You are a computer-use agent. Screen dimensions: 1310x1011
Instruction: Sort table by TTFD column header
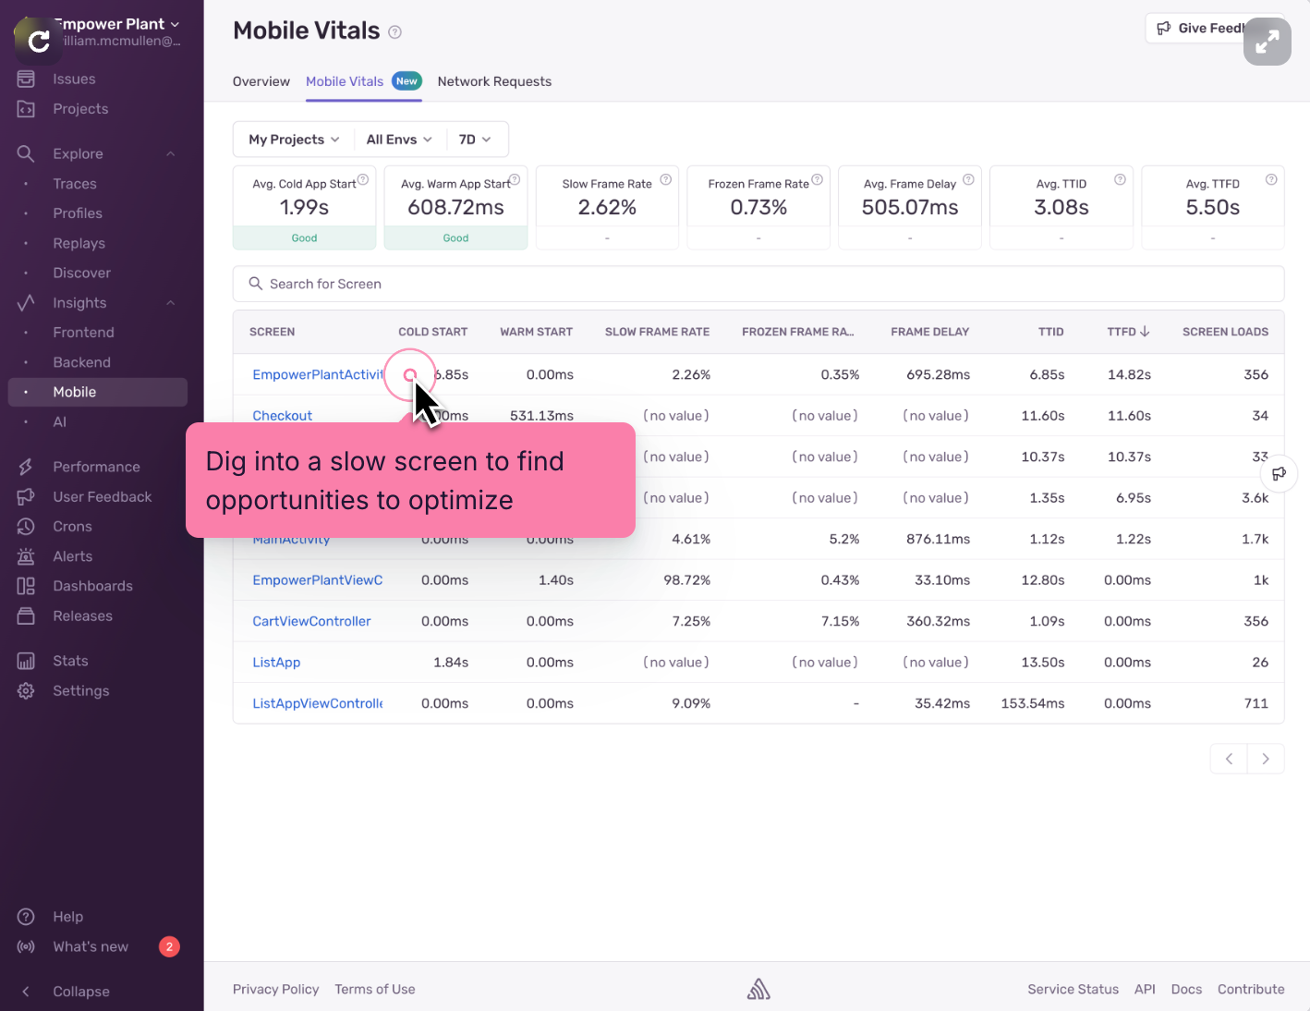(1128, 332)
